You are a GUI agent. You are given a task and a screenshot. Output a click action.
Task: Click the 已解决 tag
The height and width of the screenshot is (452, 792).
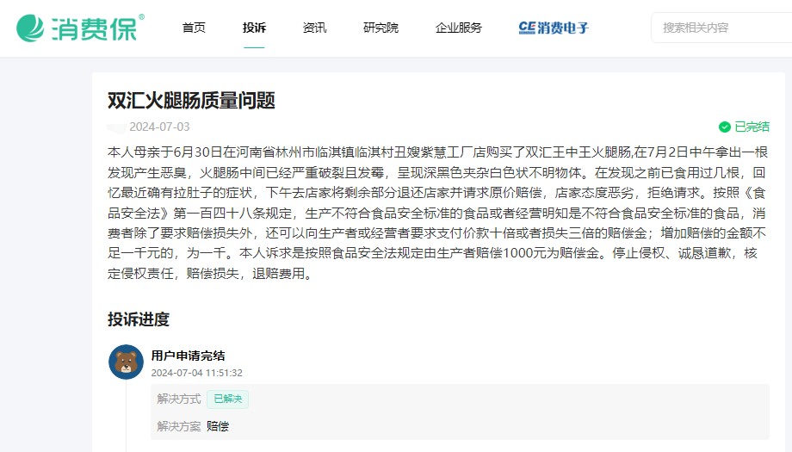point(227,399)
